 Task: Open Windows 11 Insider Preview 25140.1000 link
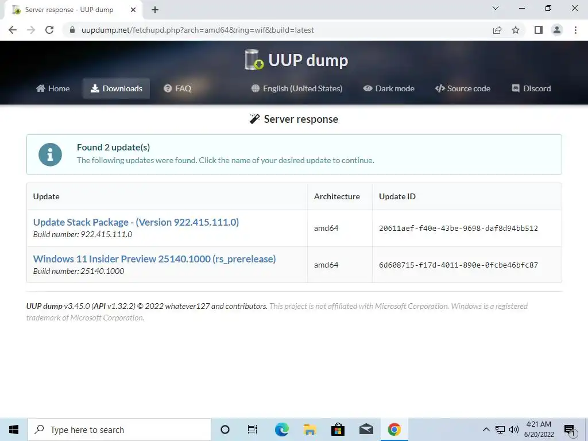pyautogui.click(x=154, y=259)
